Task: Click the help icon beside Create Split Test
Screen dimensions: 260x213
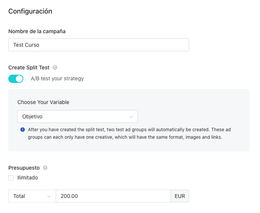Action: point(55,67)
